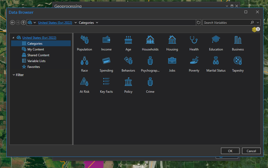Collapse the United States tree node
This screenshot has width=268, height=168.
(13, 38)
